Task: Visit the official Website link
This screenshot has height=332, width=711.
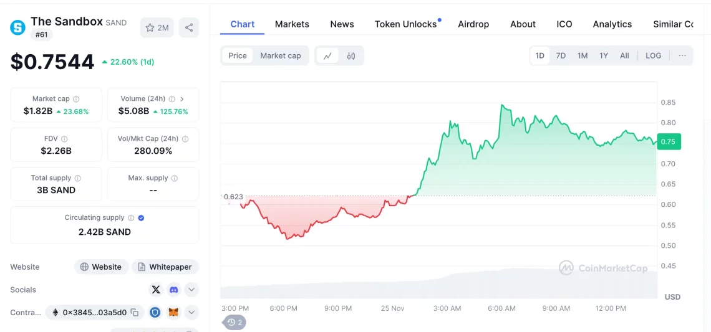Action: tap(101, 267)
